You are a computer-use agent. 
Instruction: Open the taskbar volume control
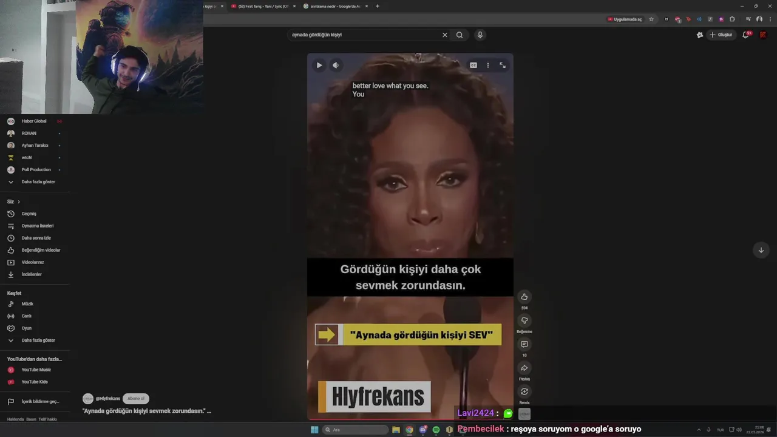[739, 430]
